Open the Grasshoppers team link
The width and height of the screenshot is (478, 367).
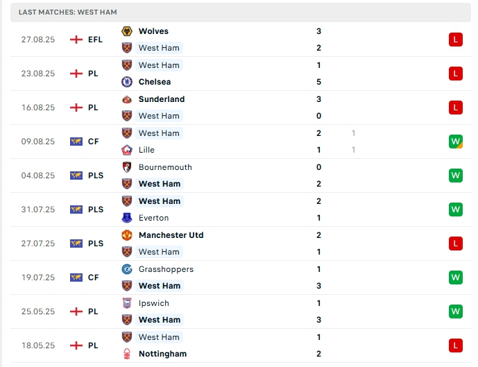tap(166, 269)
